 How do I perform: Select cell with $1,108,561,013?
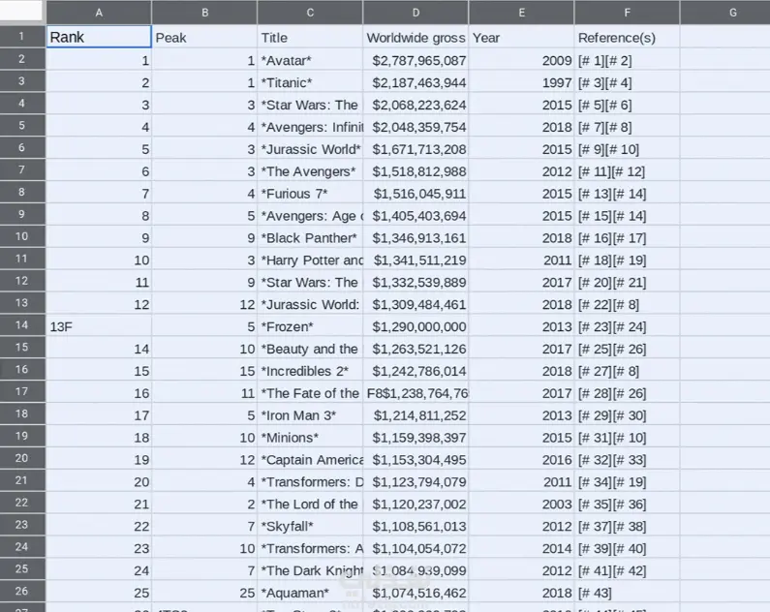[x=416, y=526]
